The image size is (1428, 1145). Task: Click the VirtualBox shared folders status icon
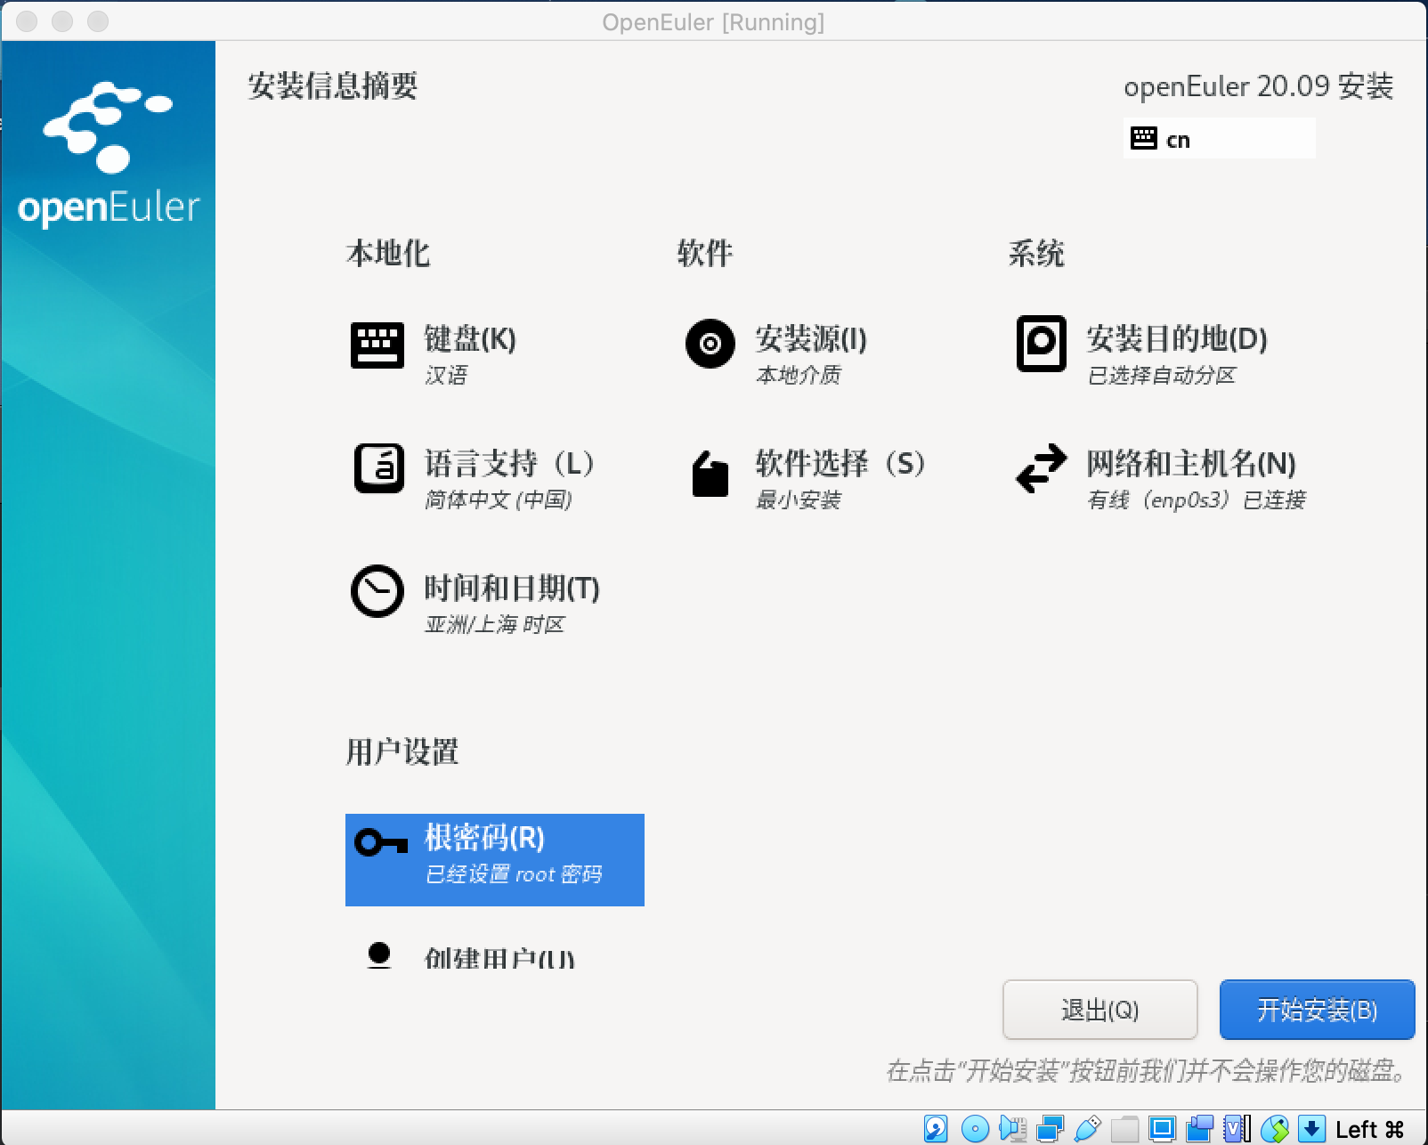tap(1125, 1129)
